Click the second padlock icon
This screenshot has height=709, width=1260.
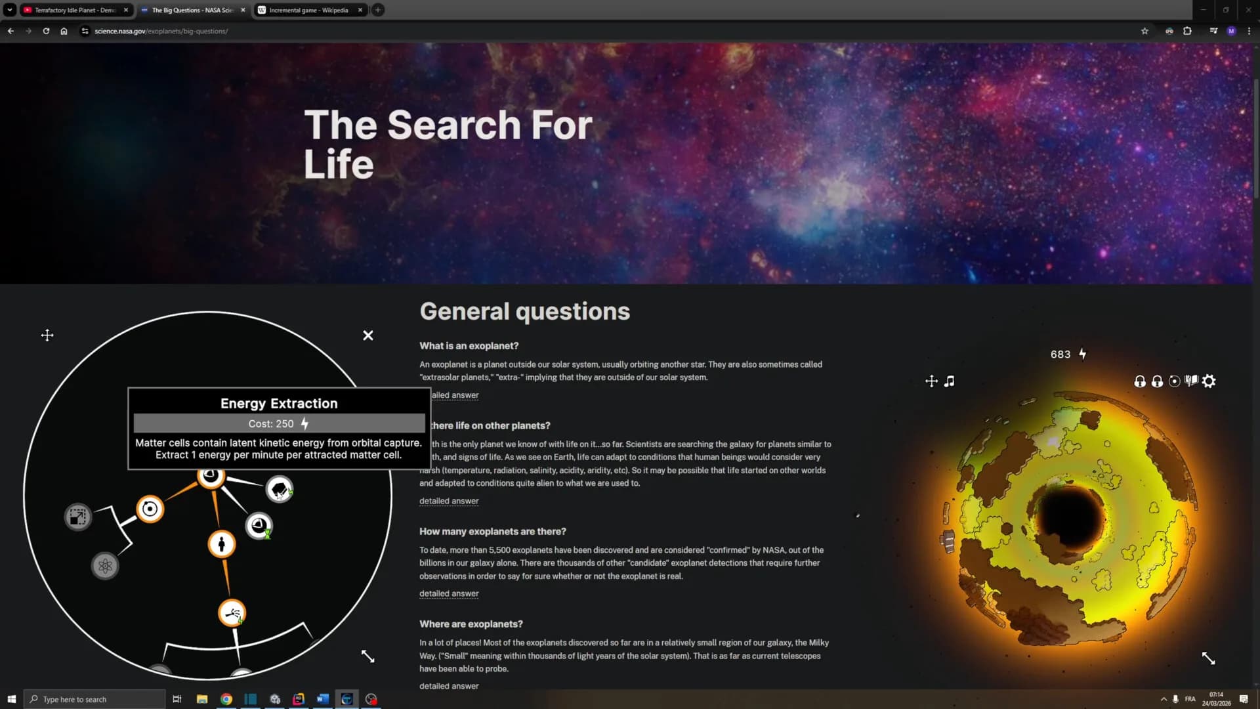click(x=1157, y=381)
